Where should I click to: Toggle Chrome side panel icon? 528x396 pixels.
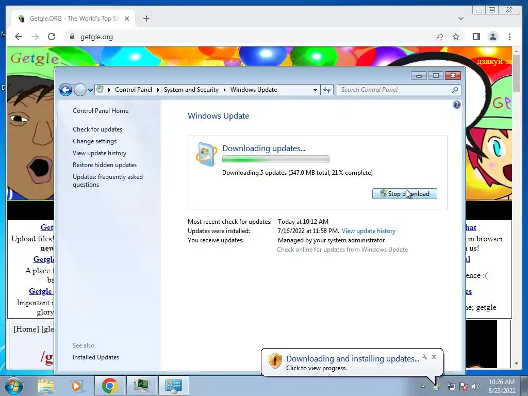pos(476,37)
